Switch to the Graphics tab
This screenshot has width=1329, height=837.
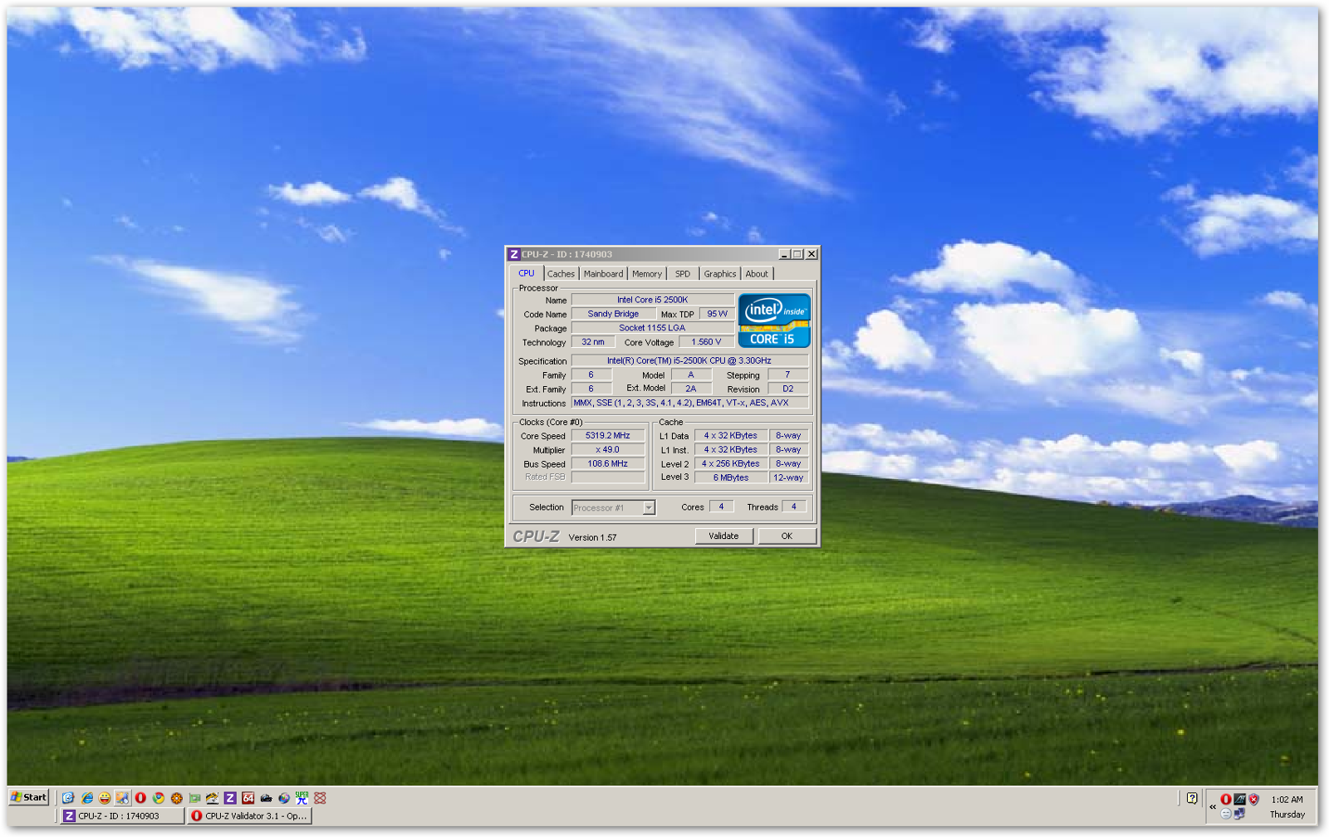(x=720, y=274)
